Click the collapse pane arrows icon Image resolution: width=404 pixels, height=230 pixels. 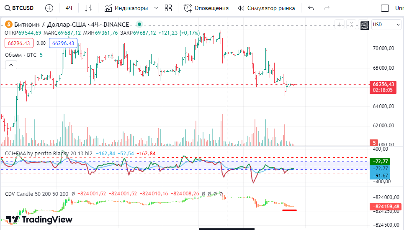click(x=351, y=25)
